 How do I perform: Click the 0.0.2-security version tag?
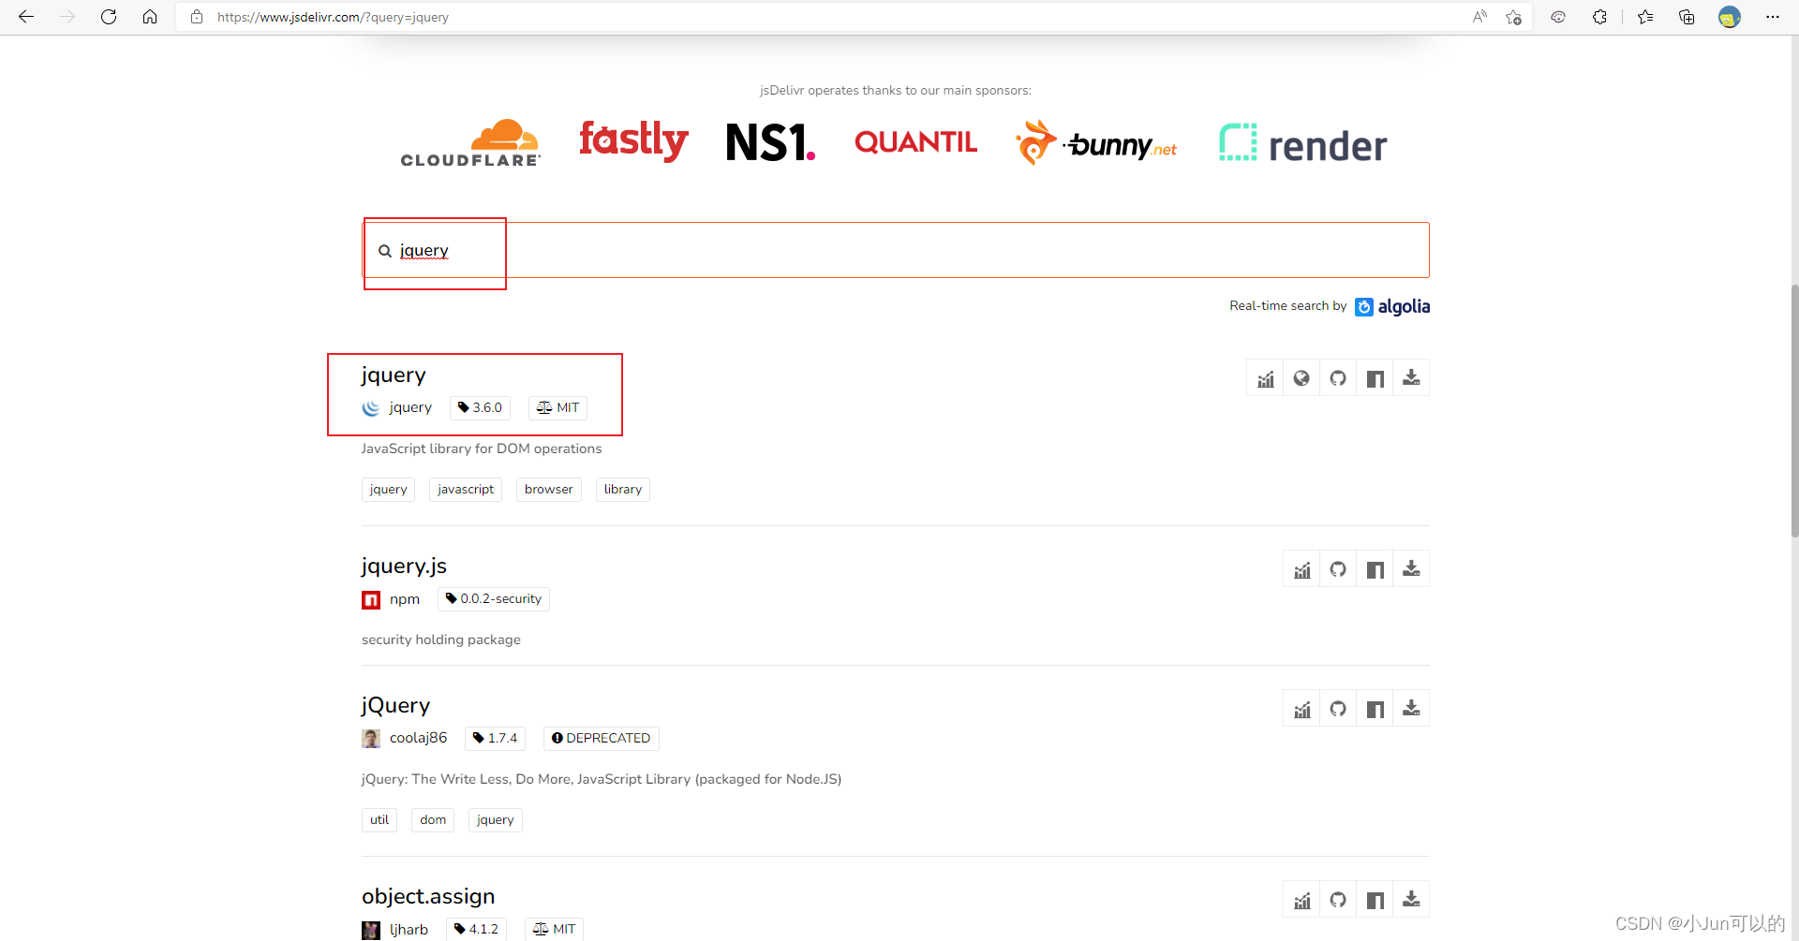[494, 599]
